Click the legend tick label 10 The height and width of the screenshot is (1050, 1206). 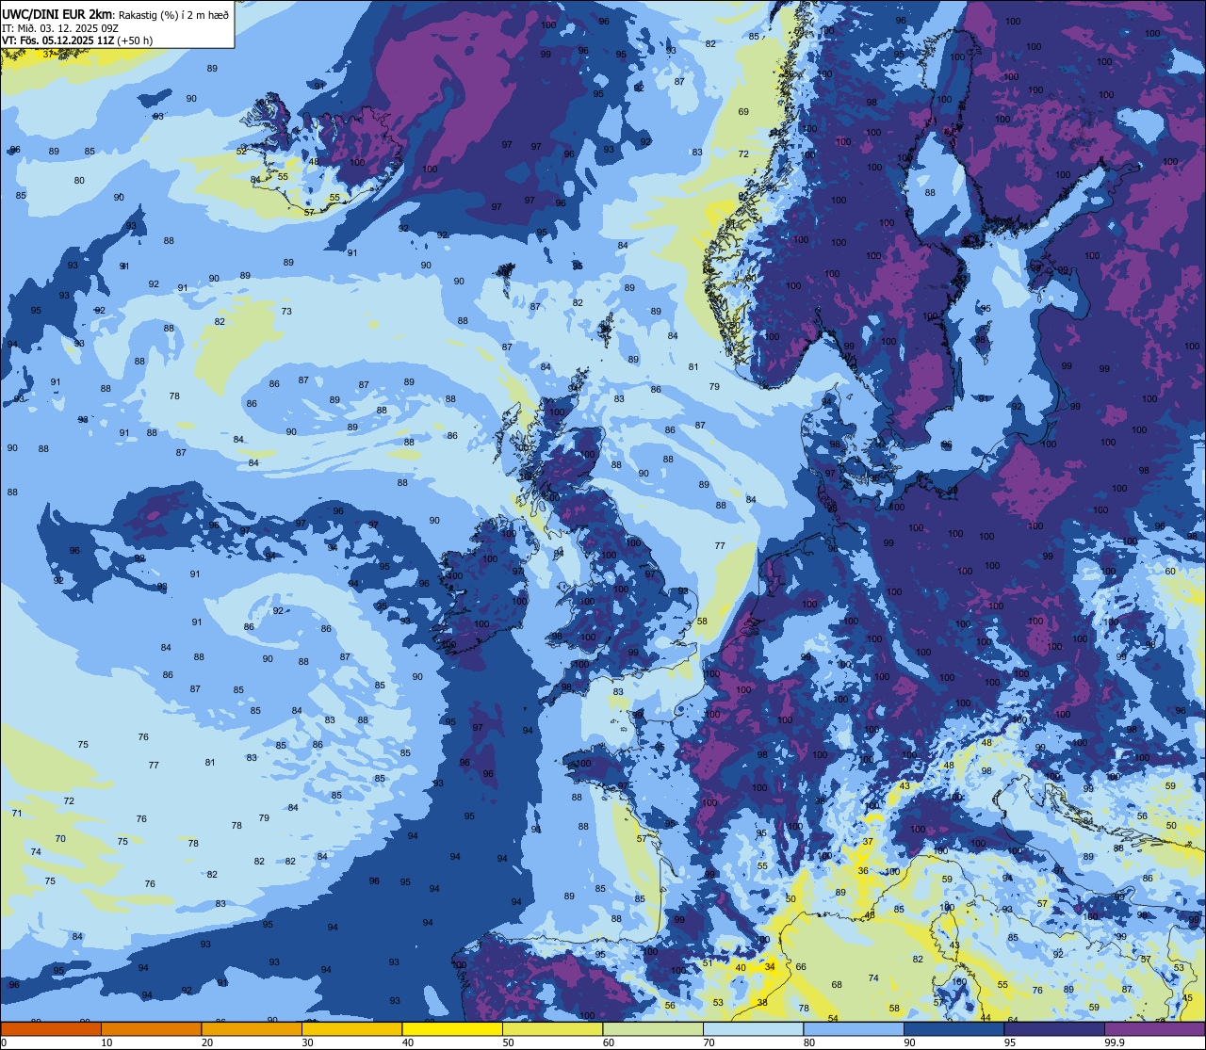(106, 1042)
